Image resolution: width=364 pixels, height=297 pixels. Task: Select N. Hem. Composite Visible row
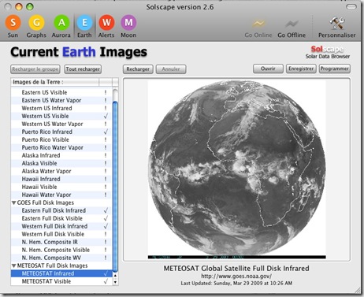pyautogui.click(x=61, y=250)
